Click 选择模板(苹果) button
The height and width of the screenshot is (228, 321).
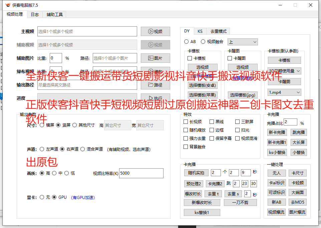[x=203, y=95]
